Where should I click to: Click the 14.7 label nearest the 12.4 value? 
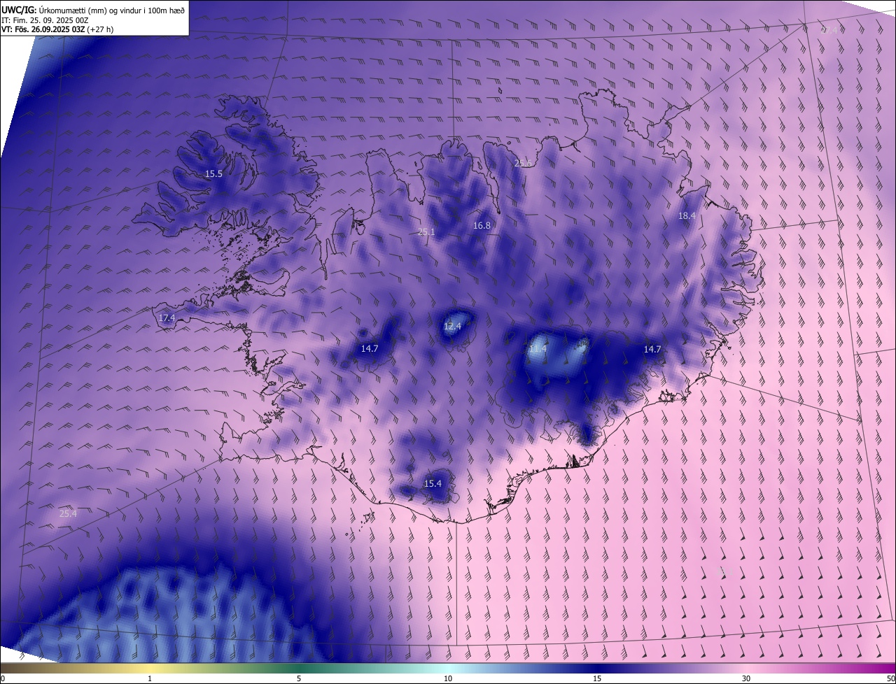point(370,348)
